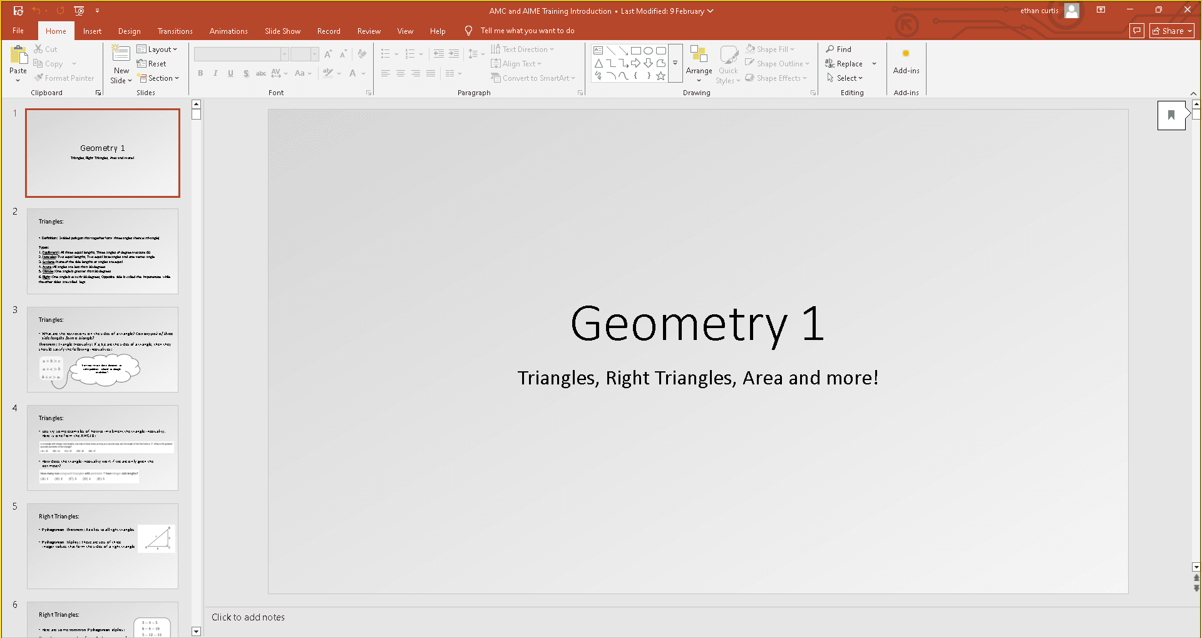Select the Rectangle shape in shapes gallery
The width and height of the screenshot is (1202, 638).
click(635, 50)
